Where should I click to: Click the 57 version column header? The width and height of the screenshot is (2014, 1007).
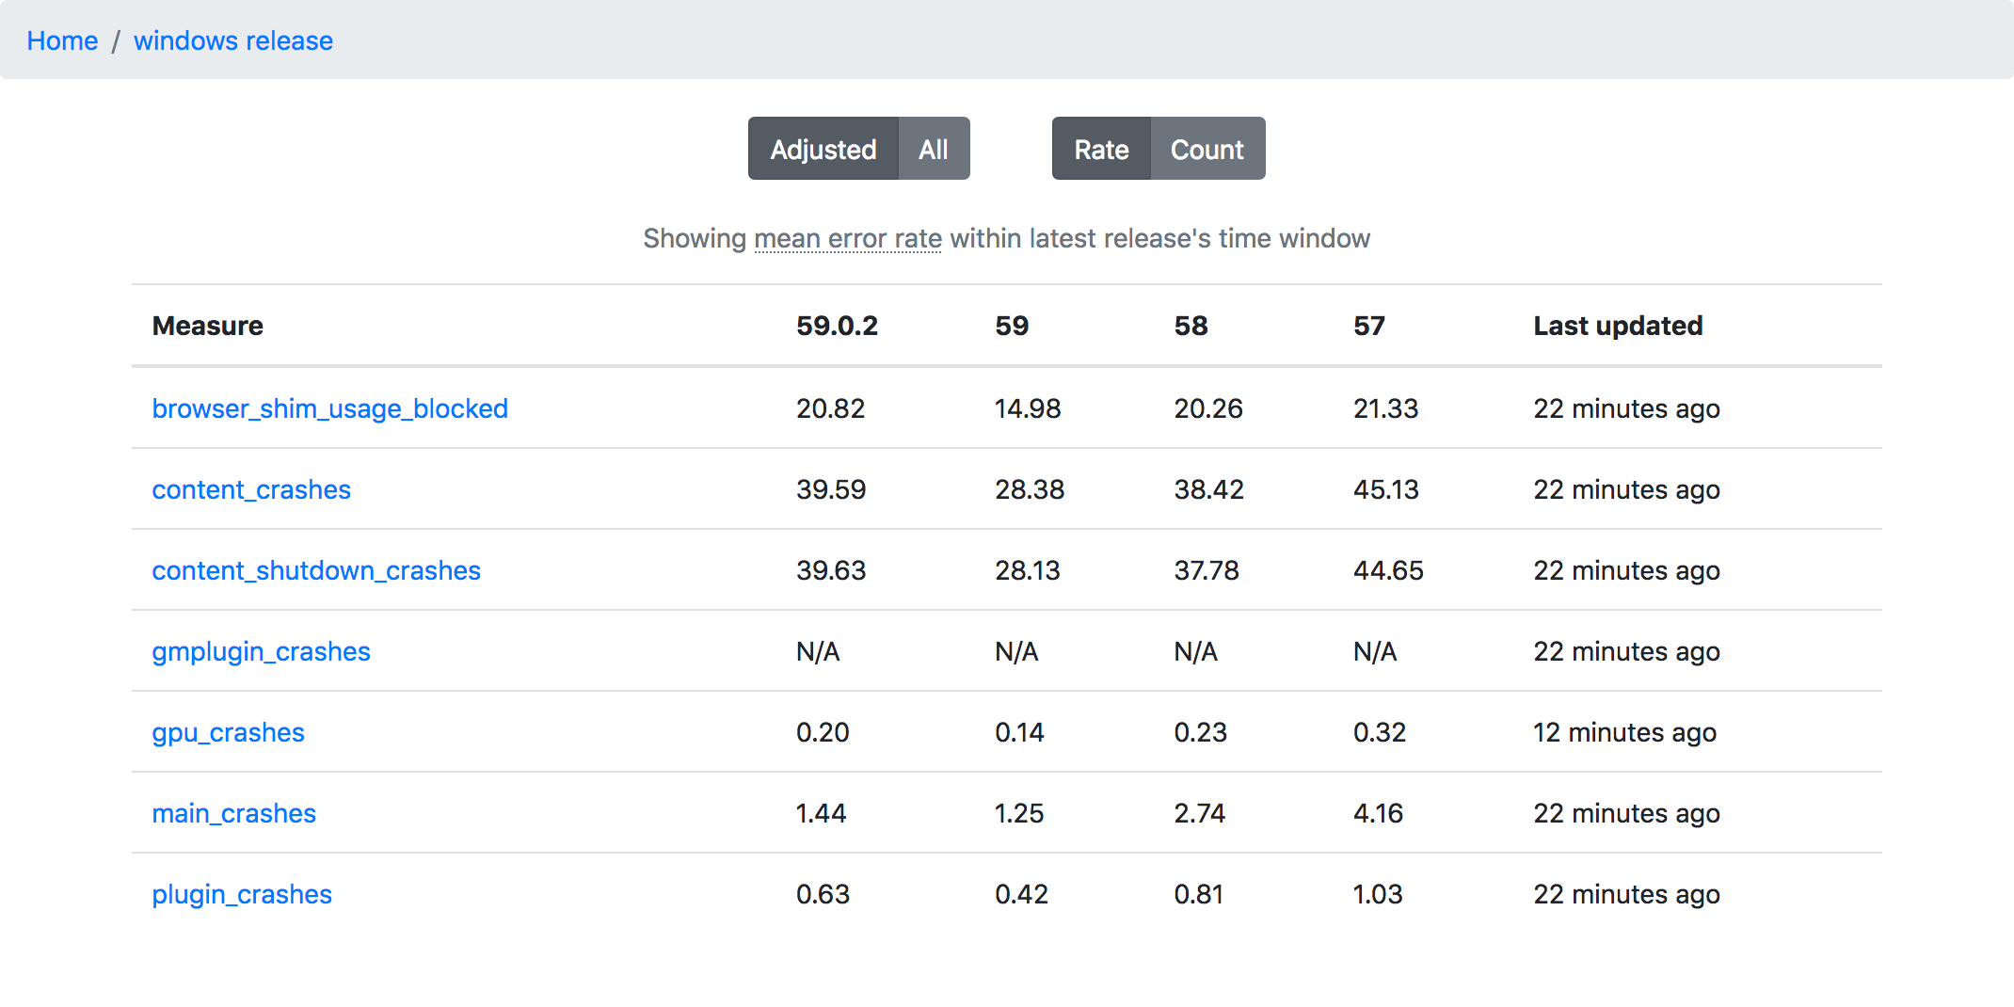click(x=1368, y=326)
